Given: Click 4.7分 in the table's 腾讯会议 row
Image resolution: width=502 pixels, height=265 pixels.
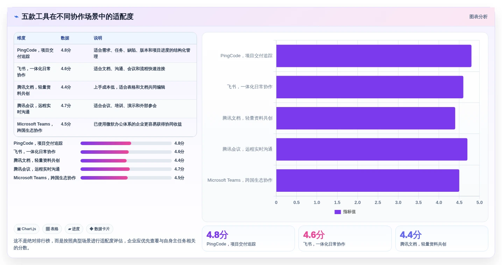Looking at the screenshot, I should click(x=66, y=106).
